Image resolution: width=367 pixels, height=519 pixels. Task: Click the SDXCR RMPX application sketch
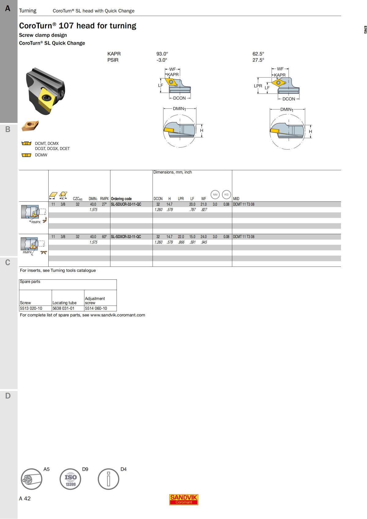[34, 246]
